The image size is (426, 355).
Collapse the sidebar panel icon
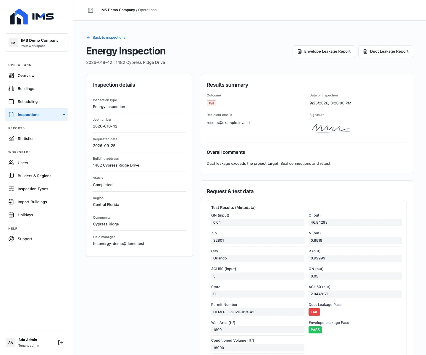[91, 10]
